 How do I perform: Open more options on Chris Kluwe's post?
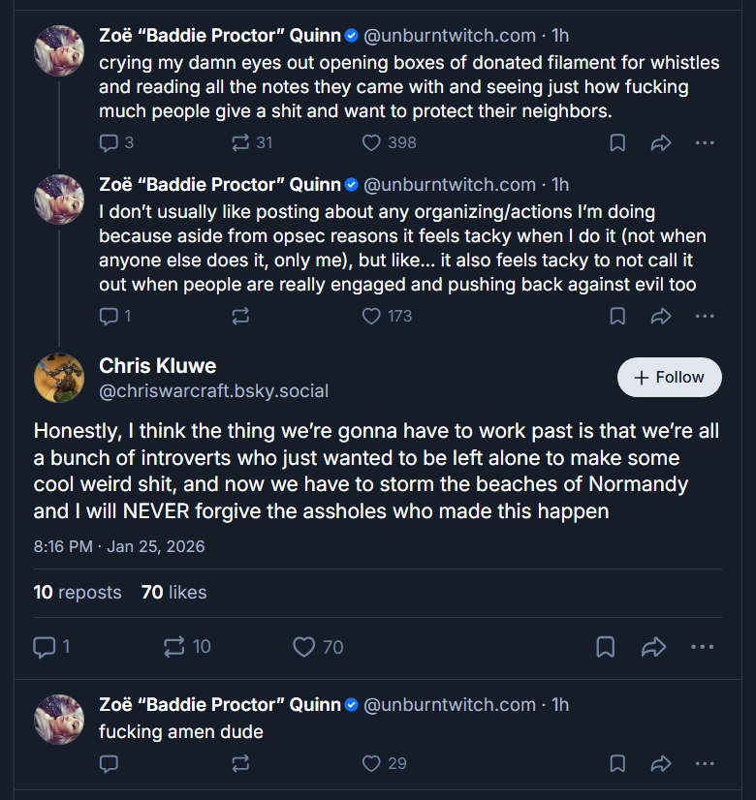(x=702, y=647)
